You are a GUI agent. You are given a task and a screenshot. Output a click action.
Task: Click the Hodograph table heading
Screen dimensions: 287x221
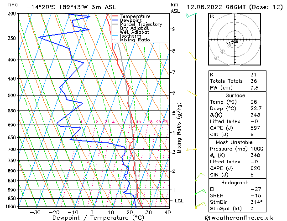[x=235, y=182]
